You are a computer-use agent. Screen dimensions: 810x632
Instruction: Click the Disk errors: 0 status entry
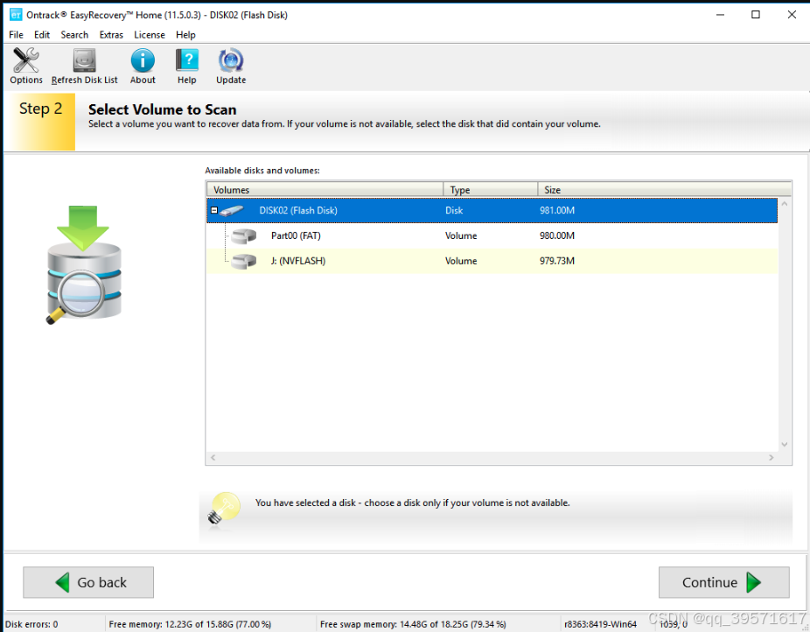[x=31, y=624]
